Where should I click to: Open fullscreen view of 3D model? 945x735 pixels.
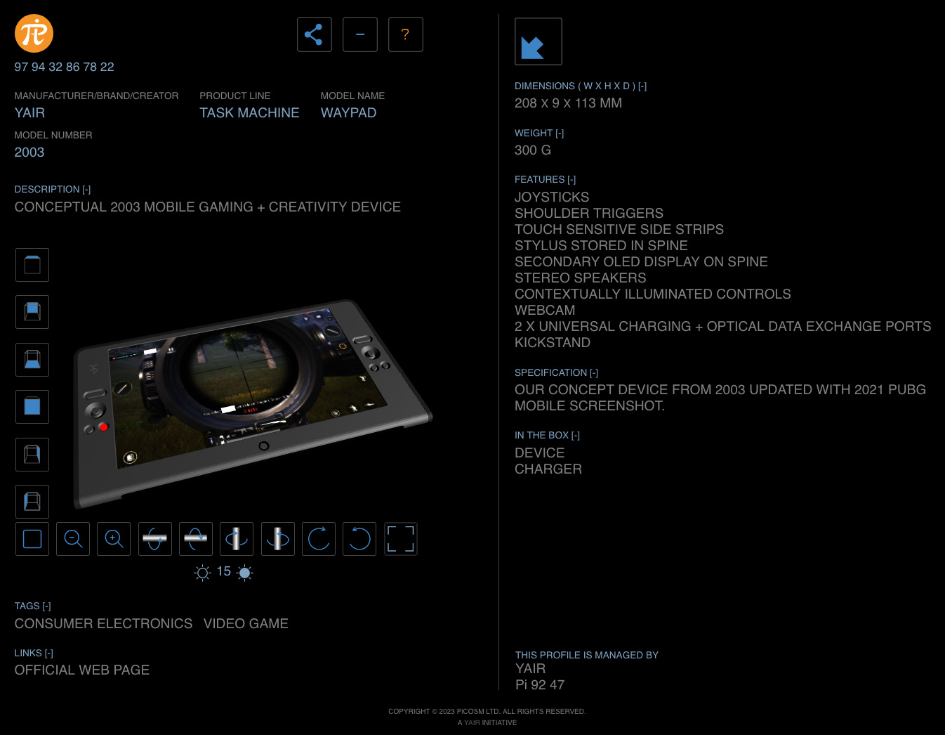[401, 539]
